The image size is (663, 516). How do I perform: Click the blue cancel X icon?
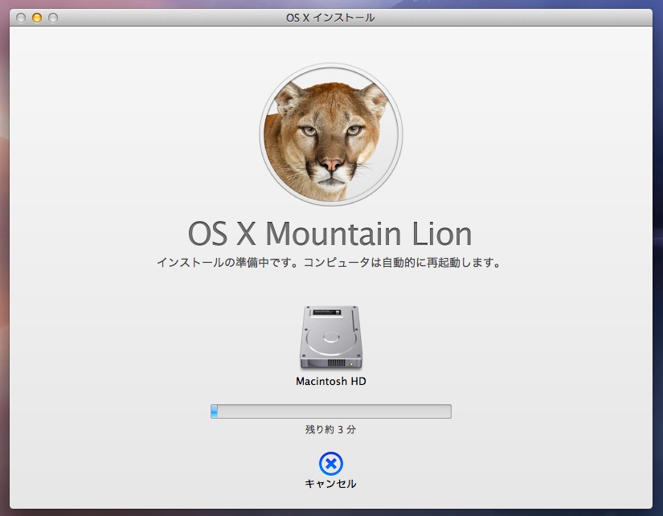click(x=330, y=464)
